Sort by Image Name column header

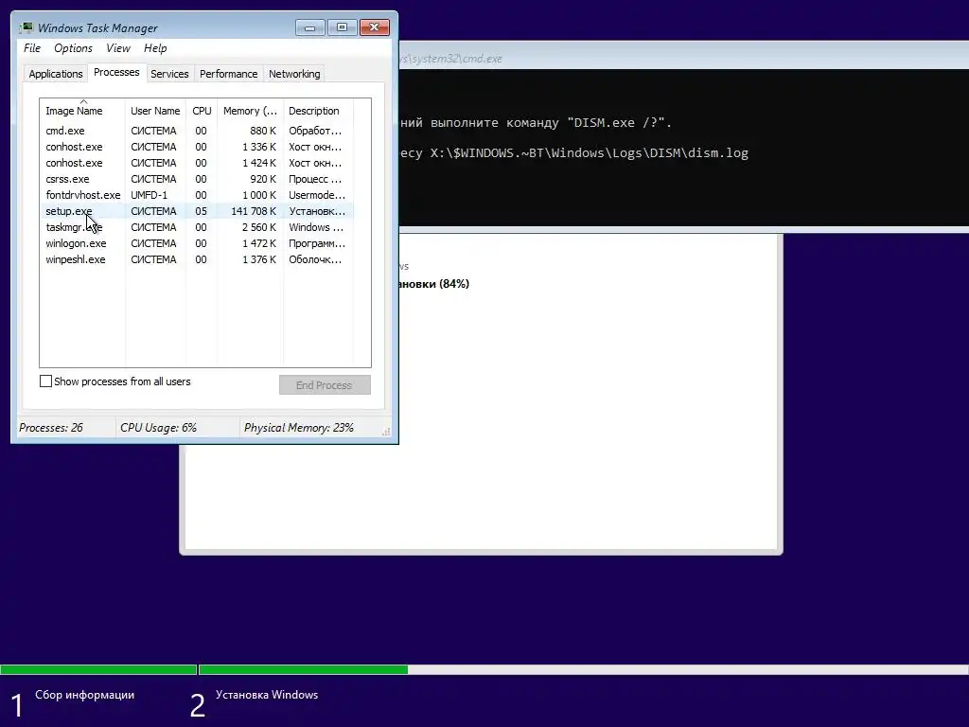(82, 111)
